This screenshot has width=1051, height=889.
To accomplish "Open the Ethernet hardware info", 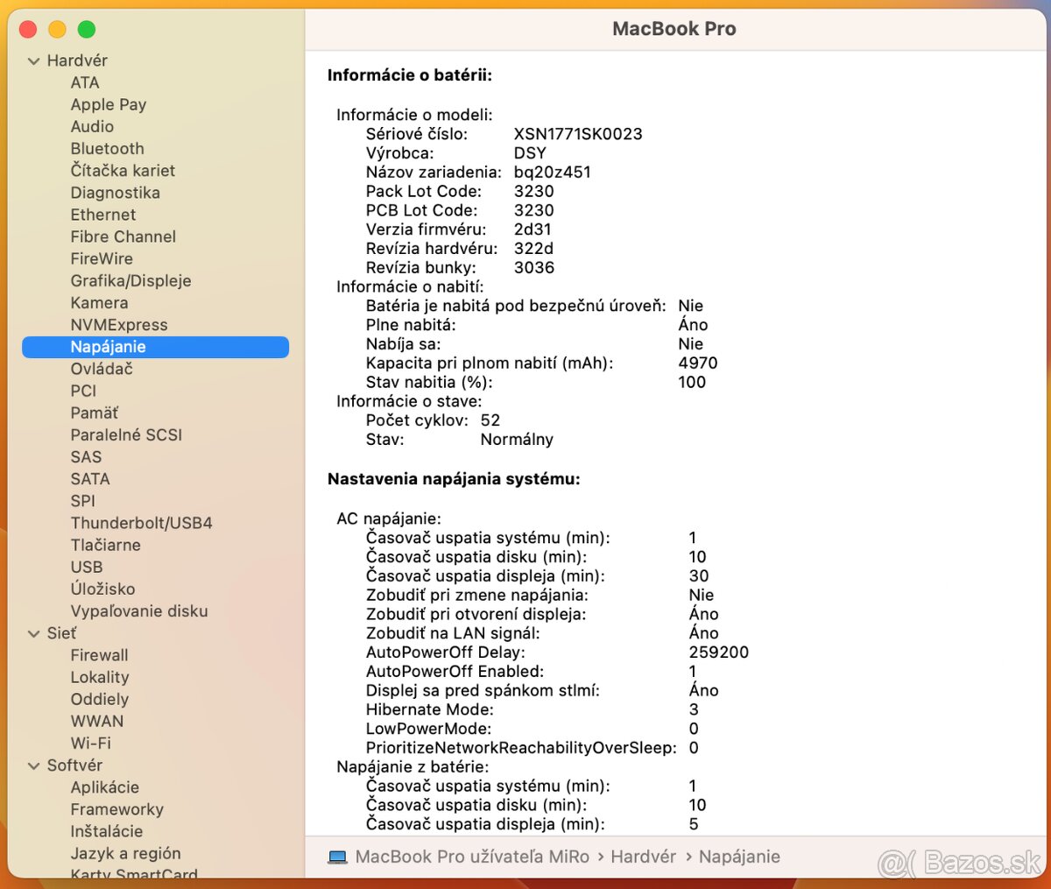I will tap(102, 215).
